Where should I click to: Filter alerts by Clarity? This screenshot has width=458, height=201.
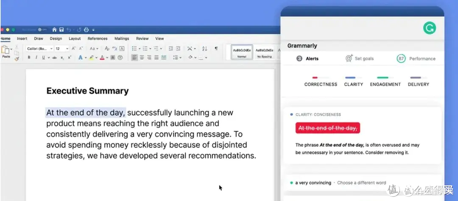click(353, 82)
